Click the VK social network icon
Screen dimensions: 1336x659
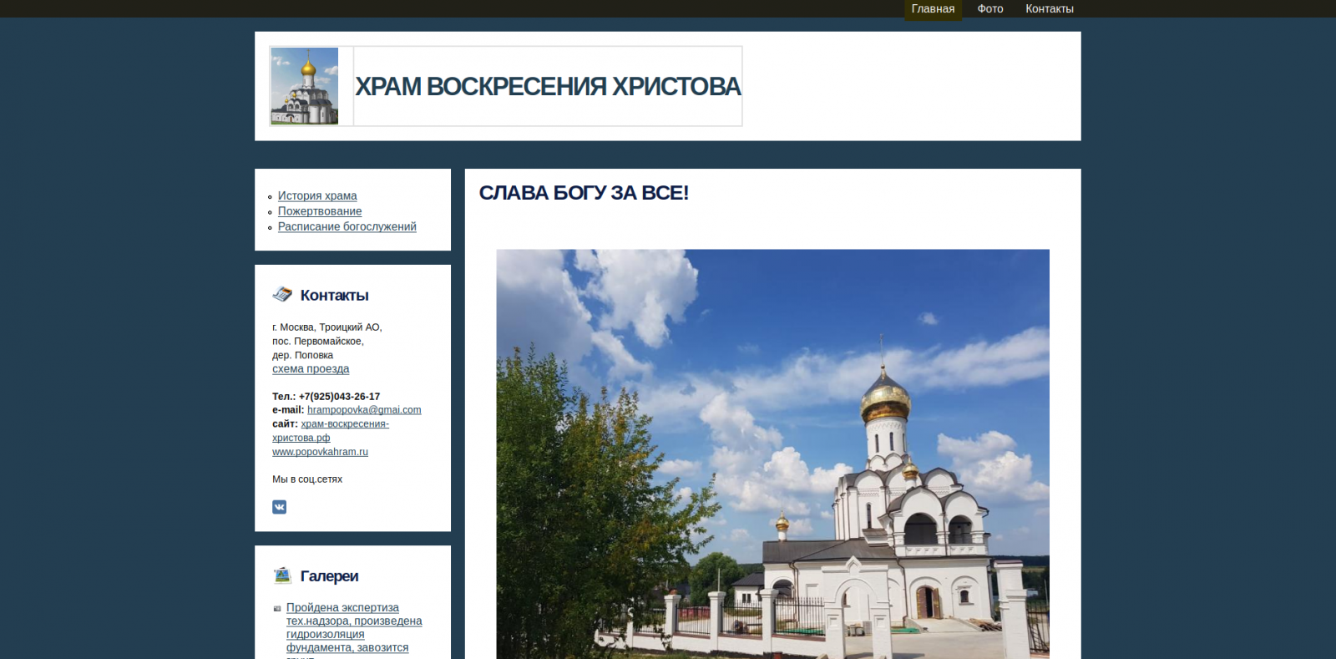(279, 507)
